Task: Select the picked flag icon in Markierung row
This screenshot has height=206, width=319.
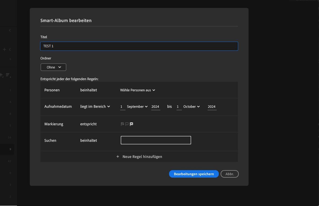Action: [122, 124]
